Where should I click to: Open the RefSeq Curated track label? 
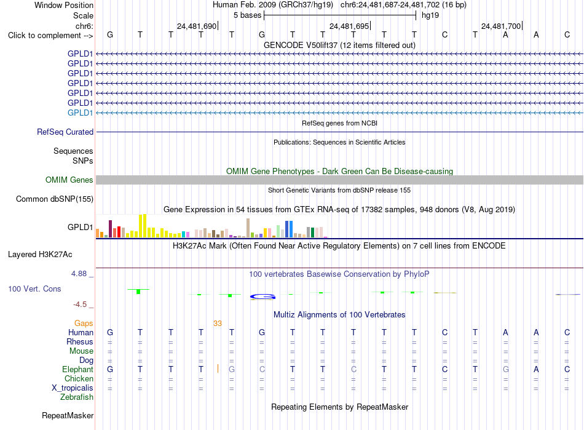[65, 132]
